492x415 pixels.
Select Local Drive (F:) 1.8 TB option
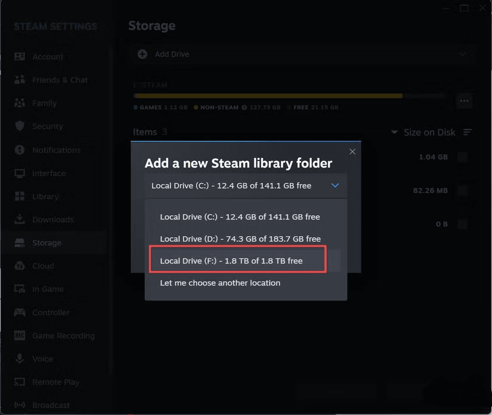click(237, 261)
